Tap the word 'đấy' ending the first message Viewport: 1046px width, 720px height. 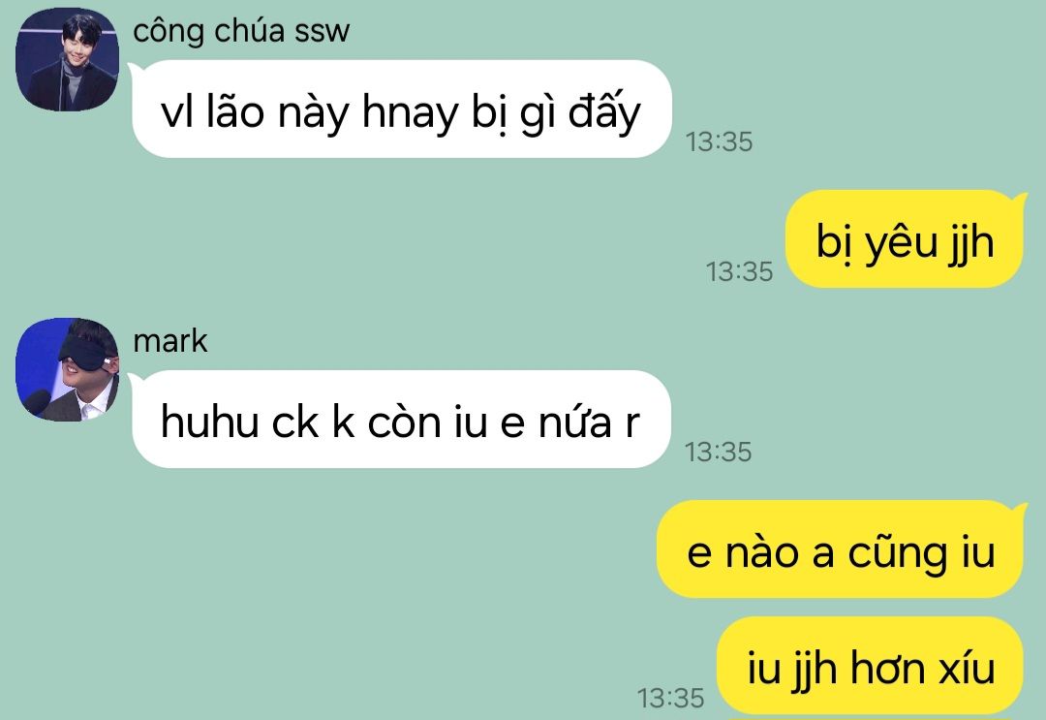tap(604, 110)
